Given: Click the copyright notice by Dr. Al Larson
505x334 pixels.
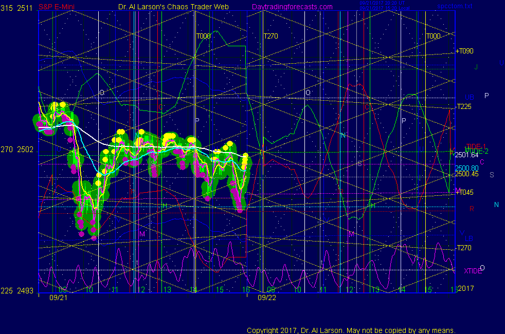Looking at the screenshot, I should click(x=351, y=330).
